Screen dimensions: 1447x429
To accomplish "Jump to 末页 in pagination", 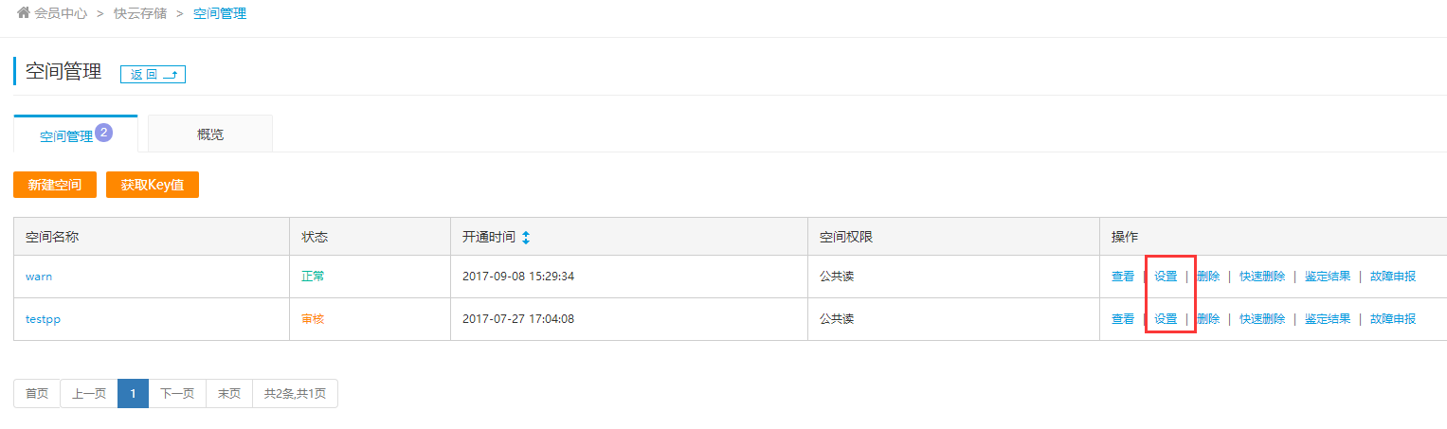I will pyautogui.click(x=229, y=394).
